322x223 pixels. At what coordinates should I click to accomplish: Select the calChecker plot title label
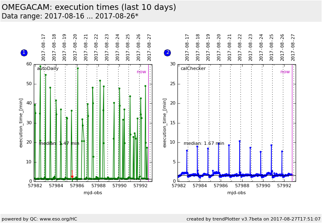pyautogui.click(x=193, y=69)
